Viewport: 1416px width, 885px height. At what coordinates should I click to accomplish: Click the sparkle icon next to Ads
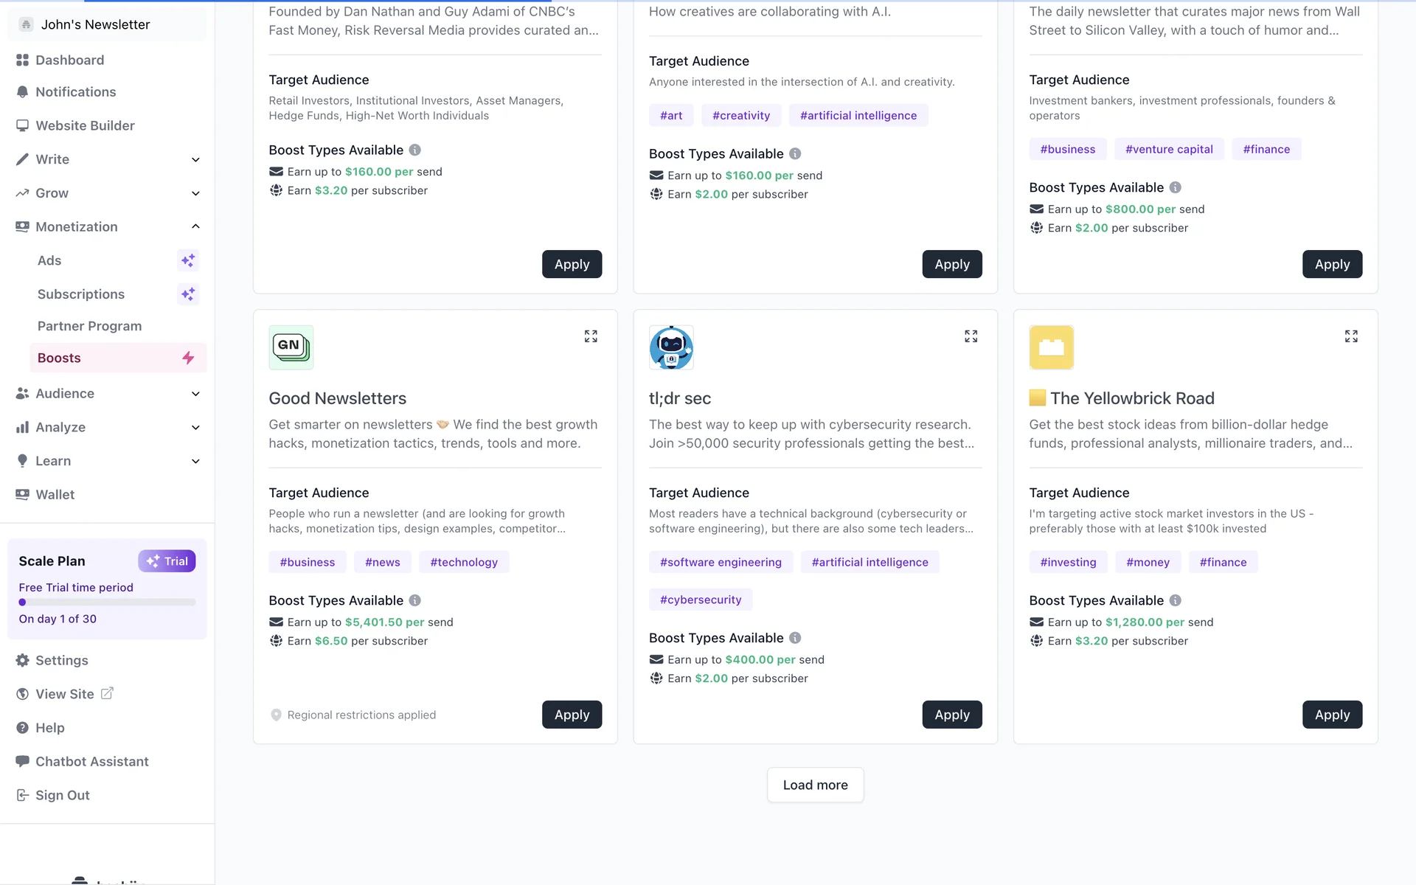coord(188,260)
